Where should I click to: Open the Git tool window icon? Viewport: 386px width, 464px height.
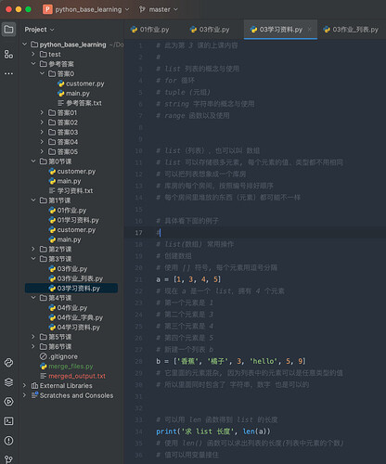coord(8,459)
